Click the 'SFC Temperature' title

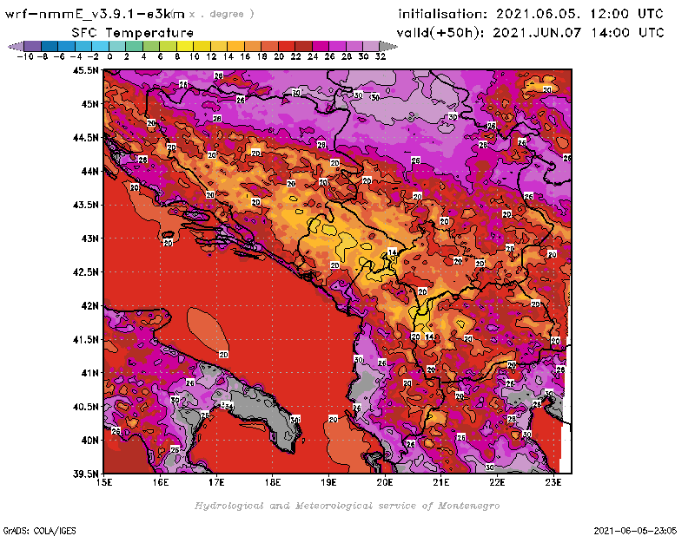[x=133, y=33]
